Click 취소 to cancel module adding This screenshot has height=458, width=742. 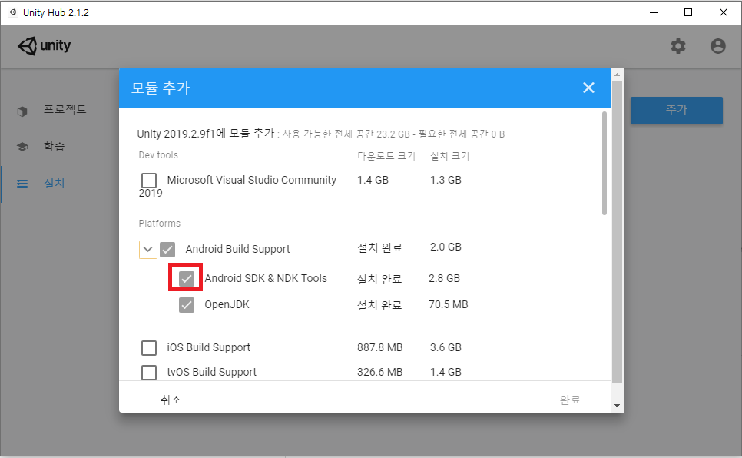coord(171,400)
